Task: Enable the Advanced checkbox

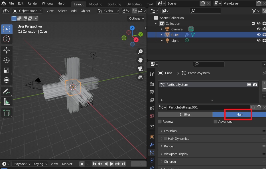Action: 216,122
